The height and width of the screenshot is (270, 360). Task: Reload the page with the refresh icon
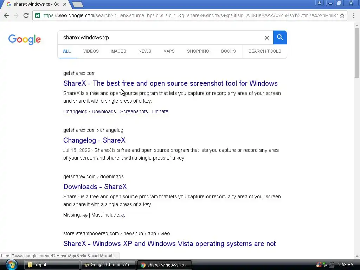26,15
